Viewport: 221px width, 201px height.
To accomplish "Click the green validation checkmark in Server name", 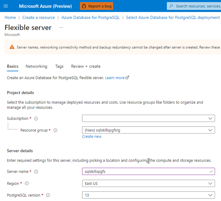I will tap(211, 171).
